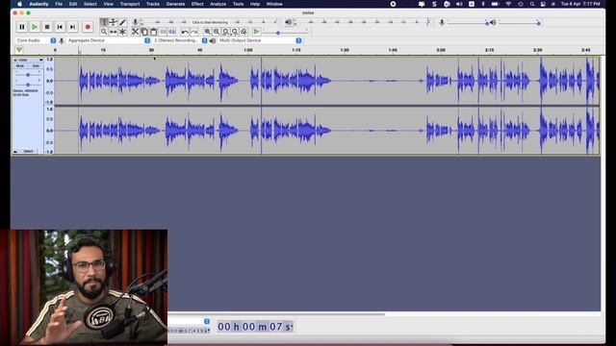Open the Effect menu
This screenshot has height=346, width=616.
(x=197, y=4)
